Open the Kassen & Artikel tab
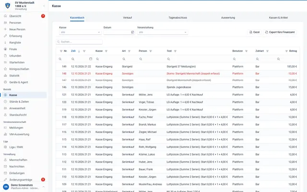Viewport: 307px width, 192px height. tap(278, 18)
